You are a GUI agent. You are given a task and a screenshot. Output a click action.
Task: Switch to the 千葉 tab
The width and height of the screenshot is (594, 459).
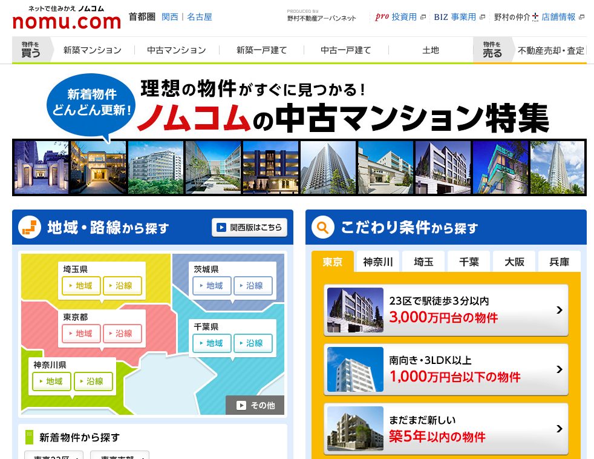tap(469, 262)
